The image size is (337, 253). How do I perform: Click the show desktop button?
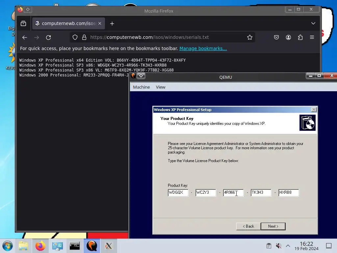point(329,246)
